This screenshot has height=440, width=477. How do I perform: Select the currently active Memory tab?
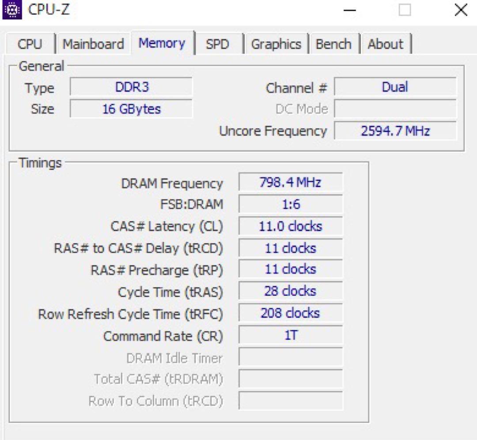[x=162, y=43]
